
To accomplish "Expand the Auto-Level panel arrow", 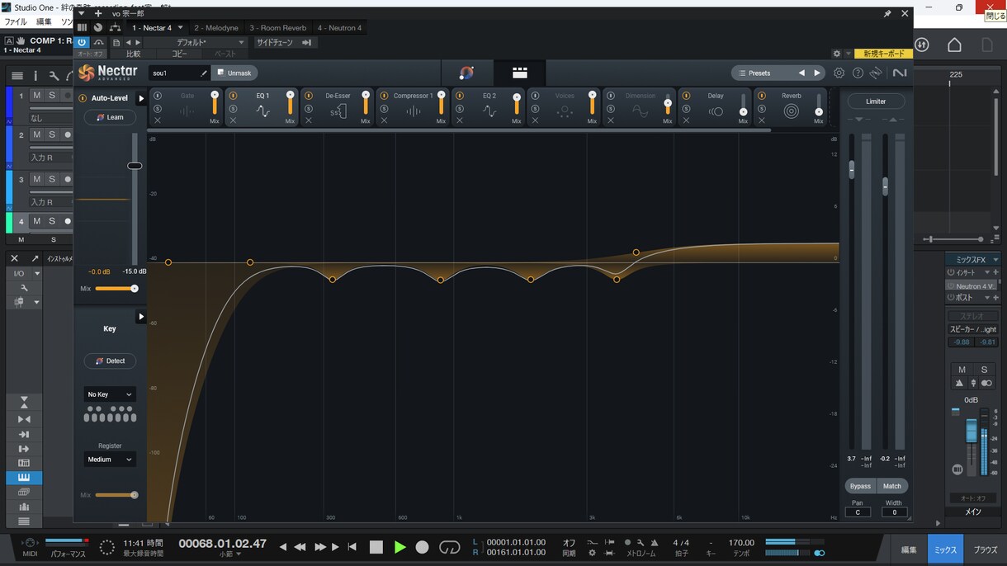I will pyautogui.click(x=141, y=98).
